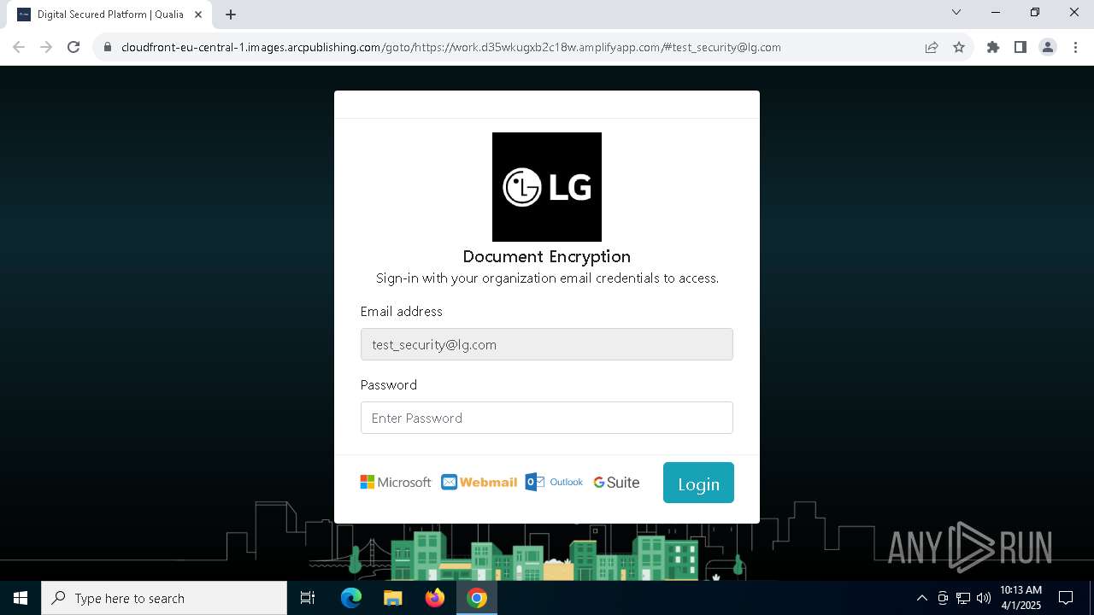This screenshot has height=615, width=1094.
Task: Open Chrome's three-dot menu
Action: [1075, 47]
